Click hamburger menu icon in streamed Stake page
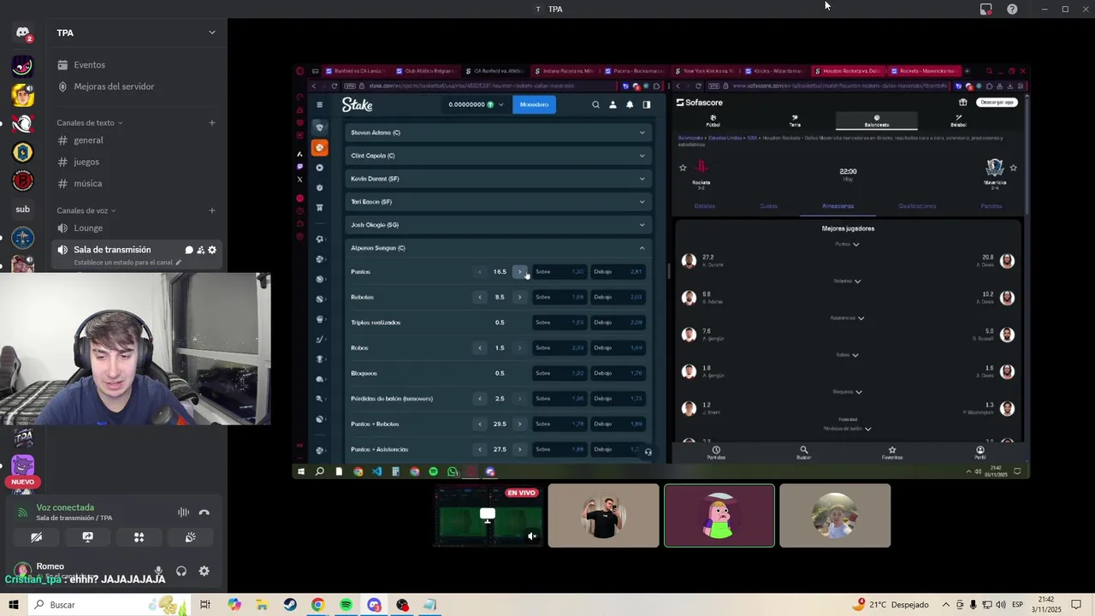 pyautogui.click(x=319, y=104)
